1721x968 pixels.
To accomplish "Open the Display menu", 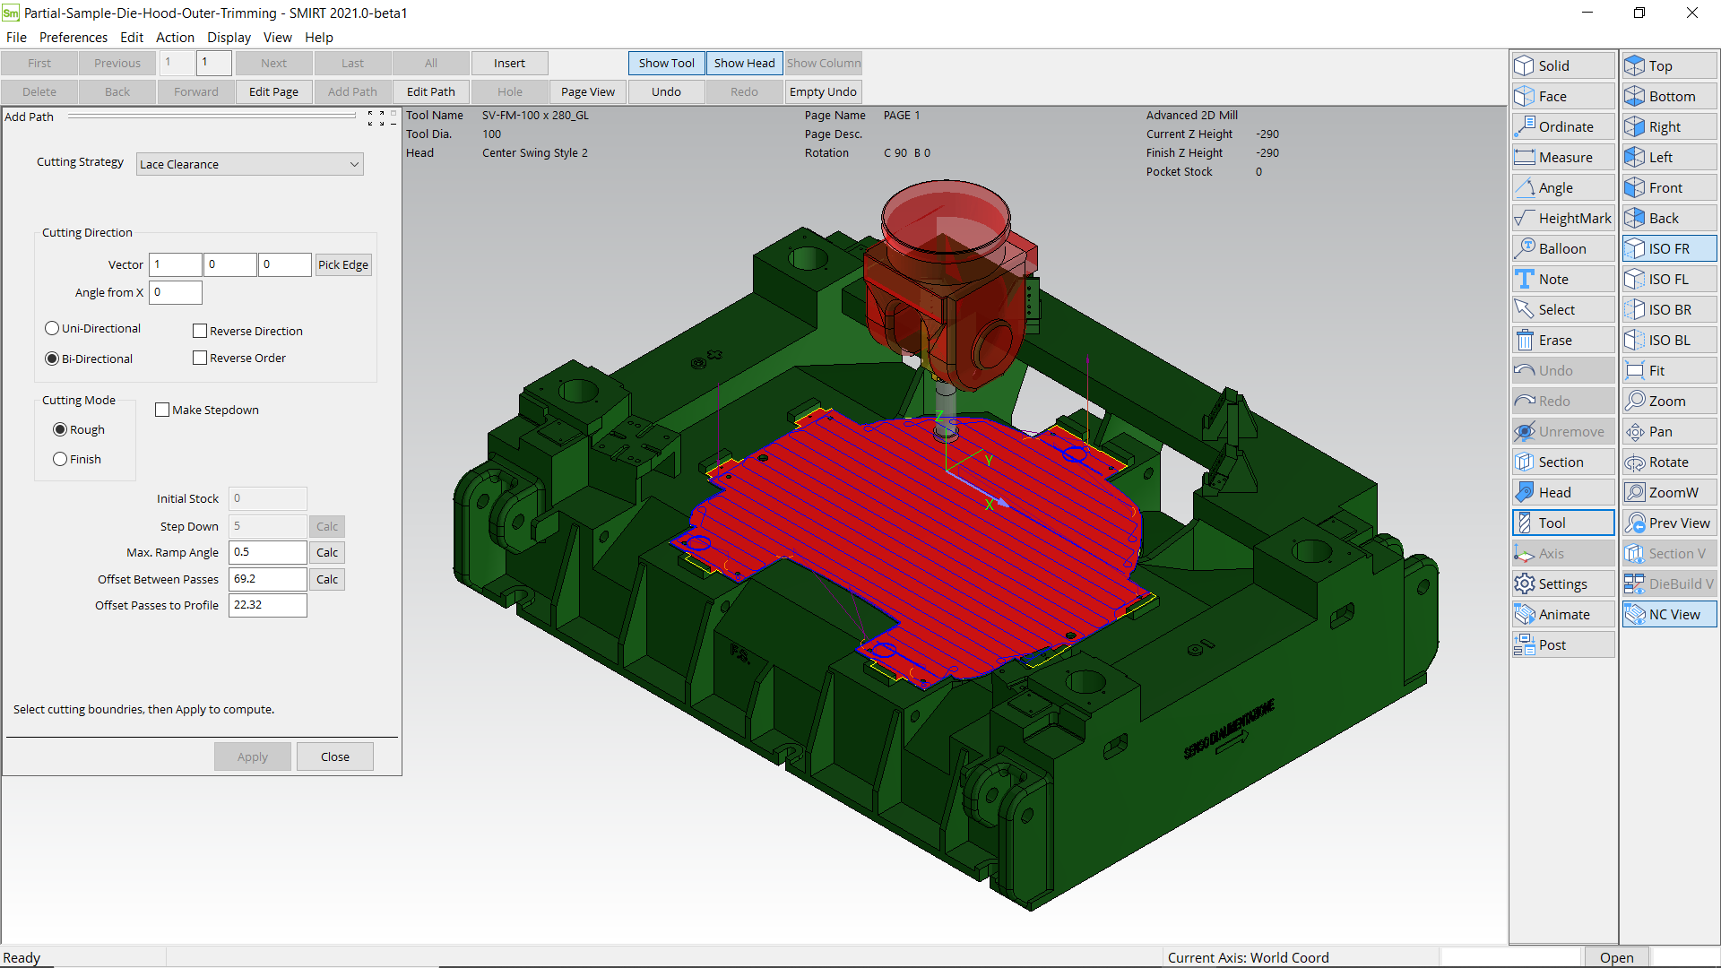I will point(229,38).
